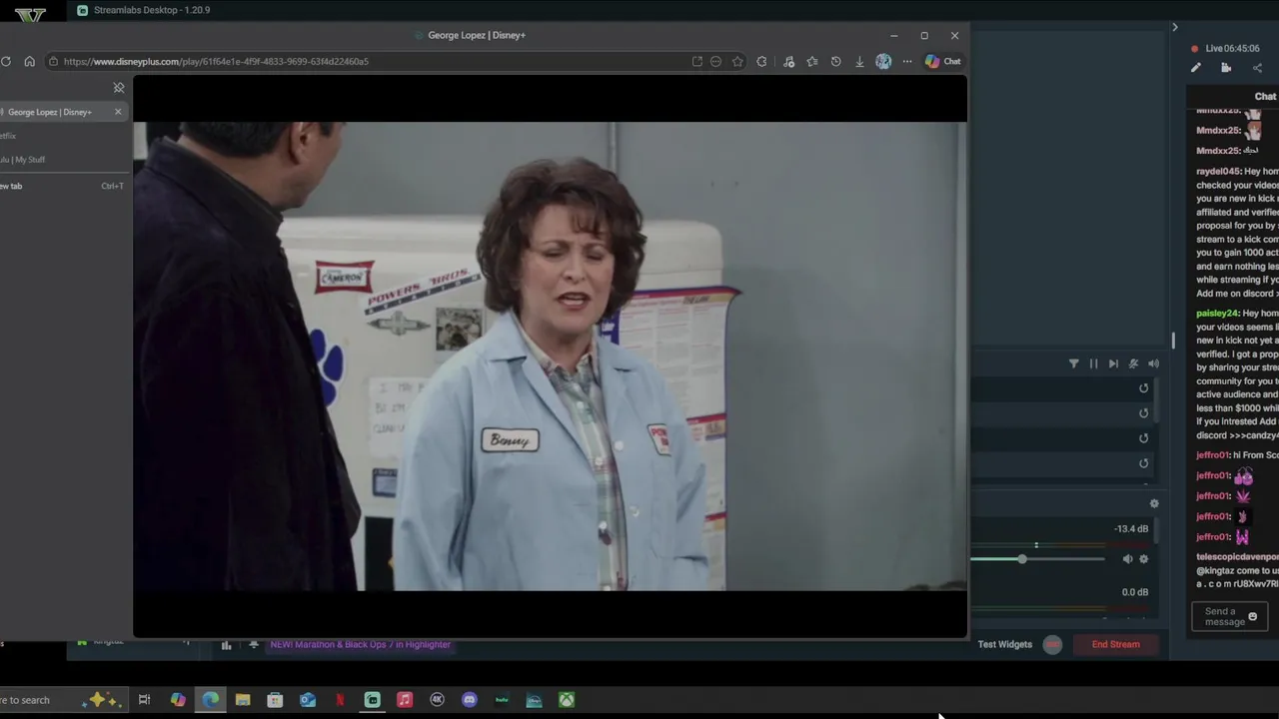1279x719 pixels.
Task: Click raydel045 username in chat
Action: (x=1218, y=172)
